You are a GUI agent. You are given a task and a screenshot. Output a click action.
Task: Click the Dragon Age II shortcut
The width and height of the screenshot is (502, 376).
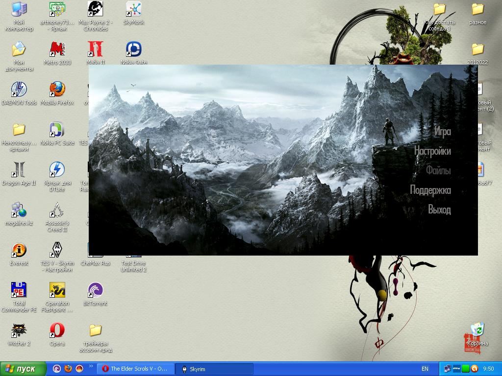click(19, 170)
